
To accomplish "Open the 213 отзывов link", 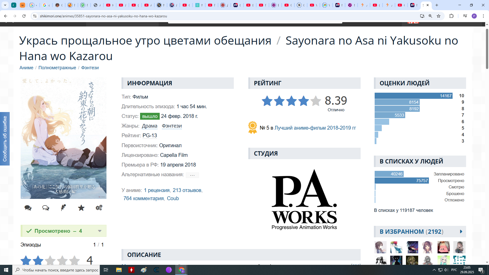I will coord(187,190).
